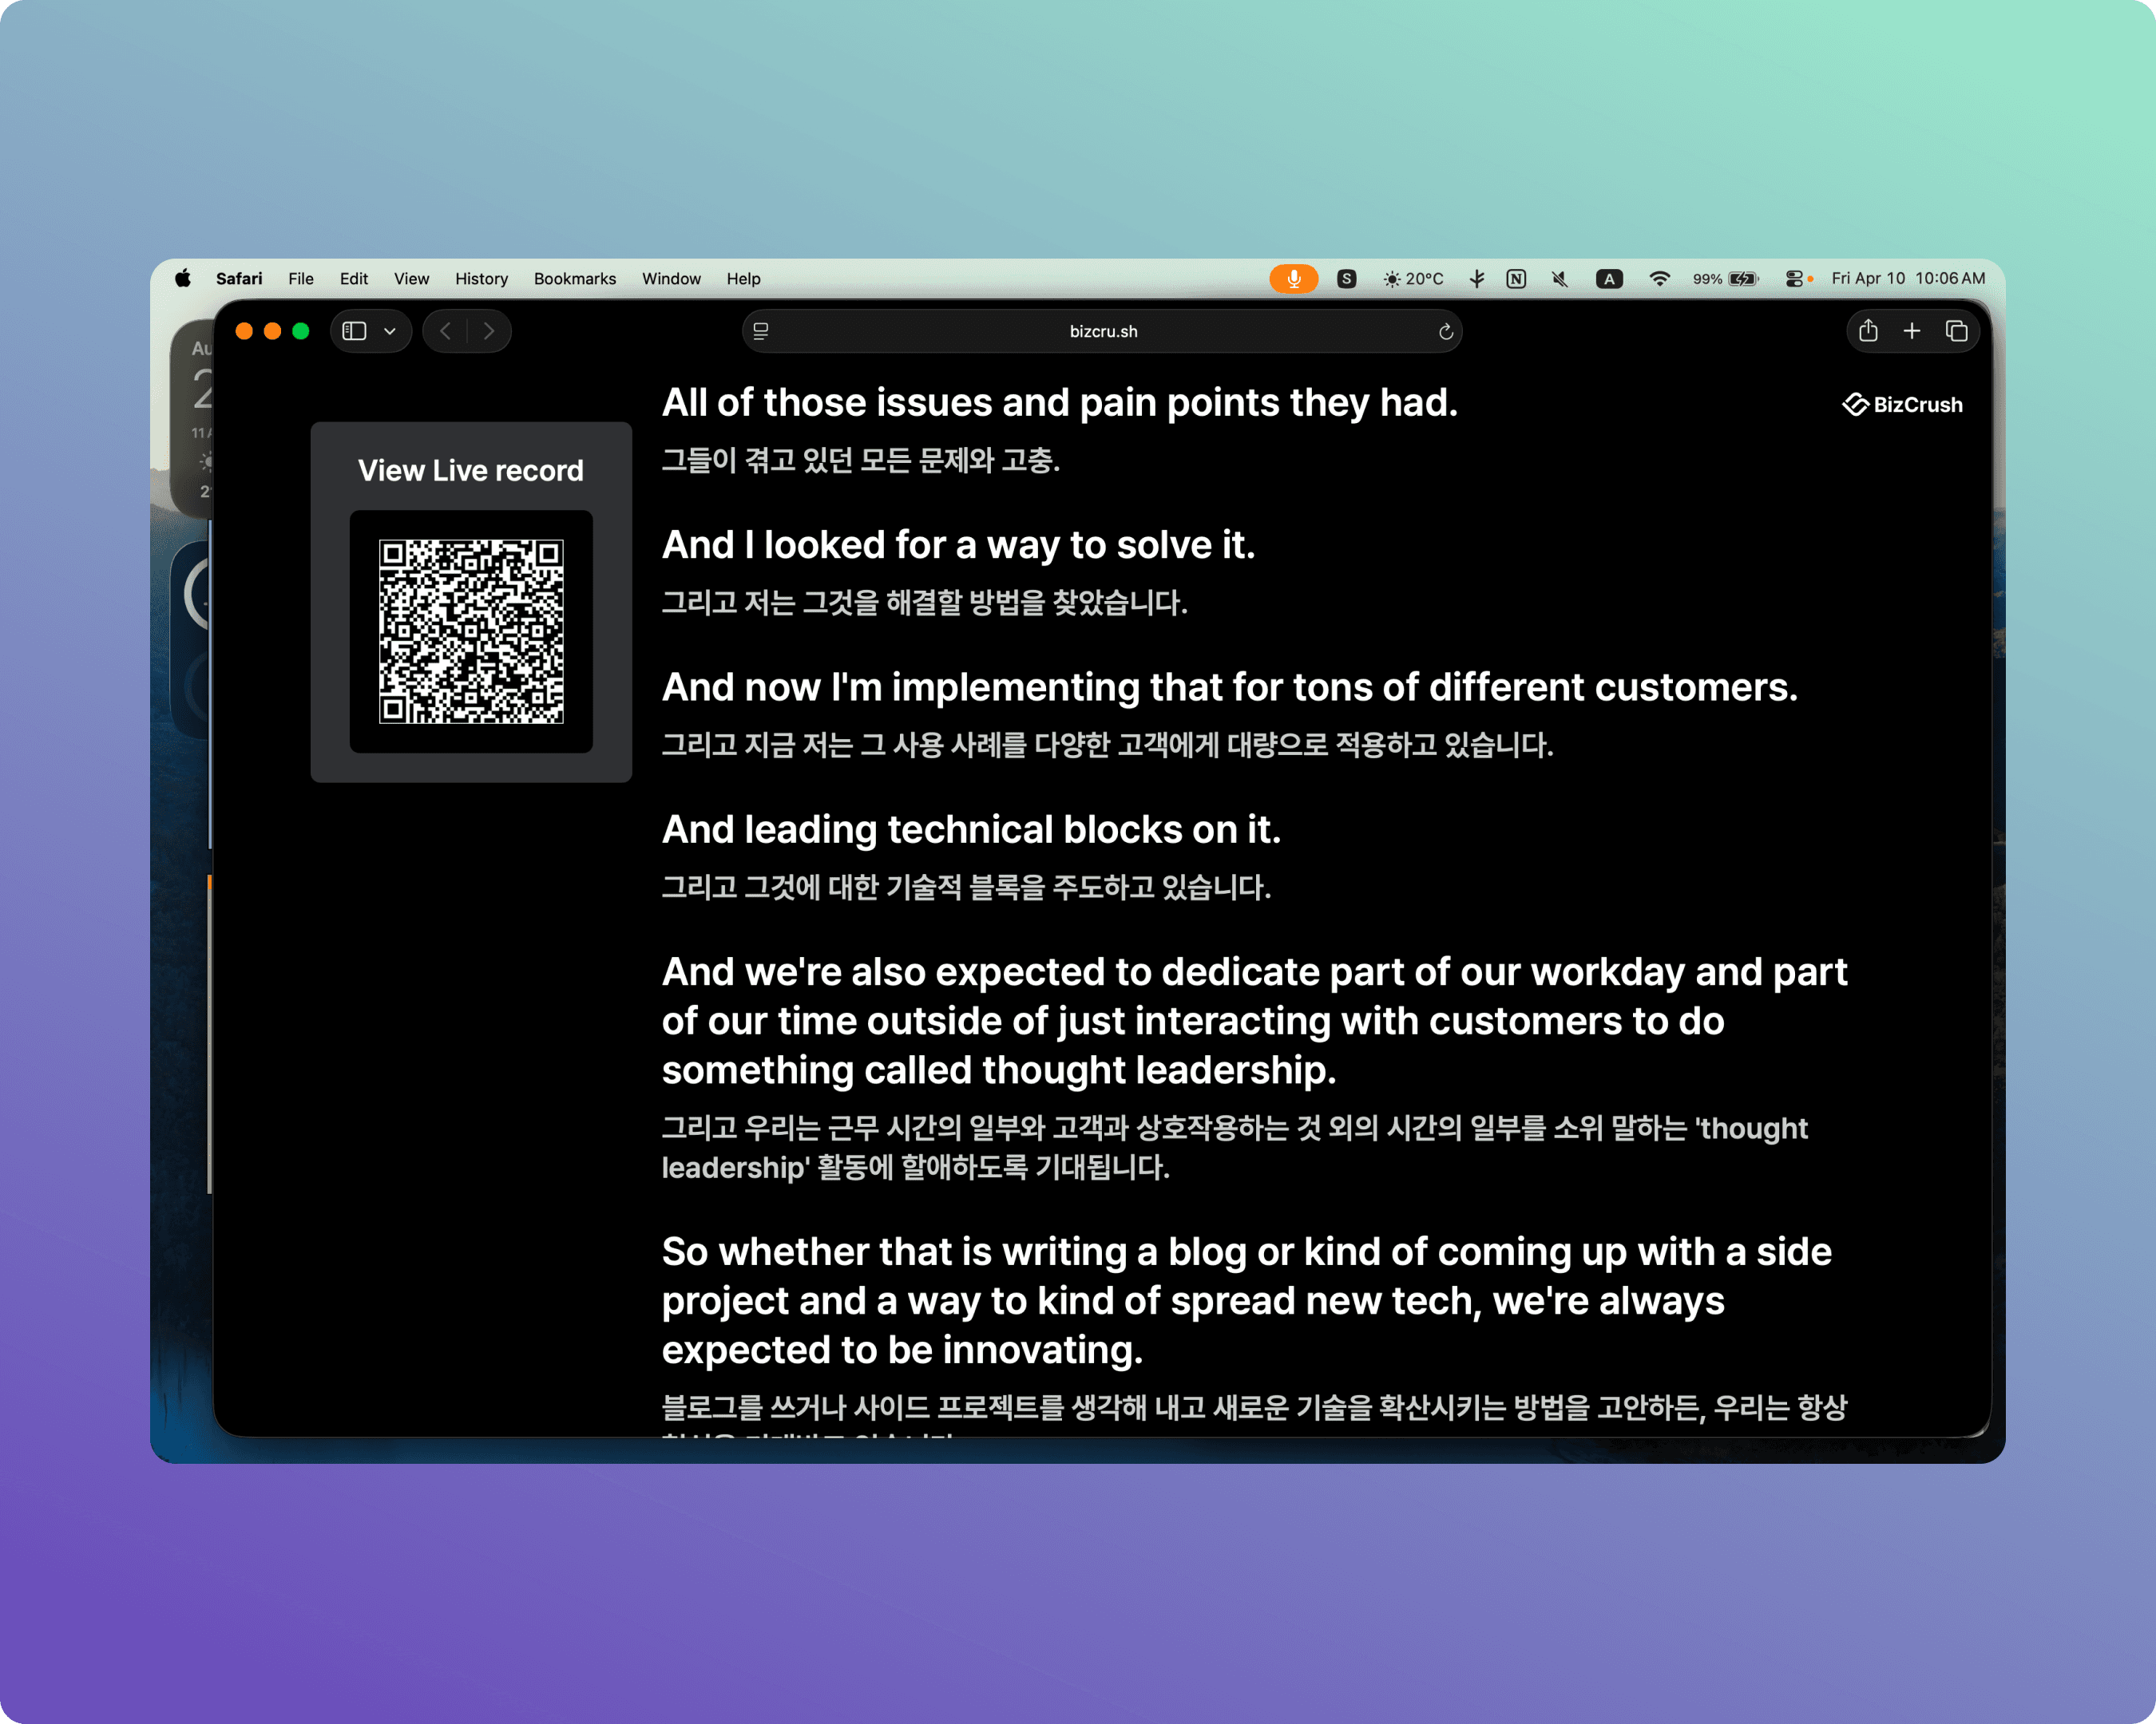
Task: Open the Wi-Fi status menu
Action: click(x=1659, y=279)
